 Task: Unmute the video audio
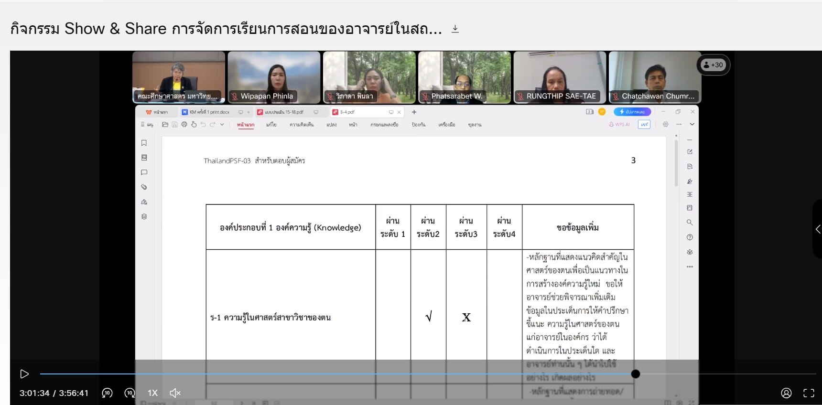175,393
